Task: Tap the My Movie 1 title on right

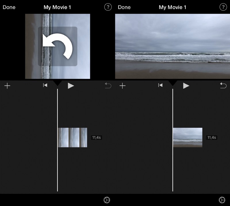Action: coord(172,7)
